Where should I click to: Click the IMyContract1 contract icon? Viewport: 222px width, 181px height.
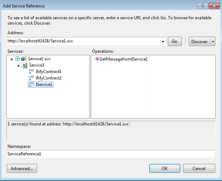31,72
